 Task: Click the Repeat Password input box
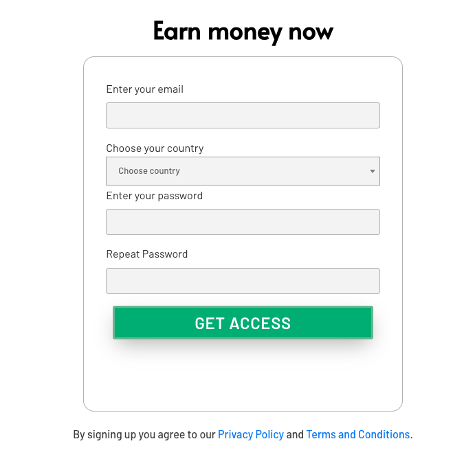[243, 281]
